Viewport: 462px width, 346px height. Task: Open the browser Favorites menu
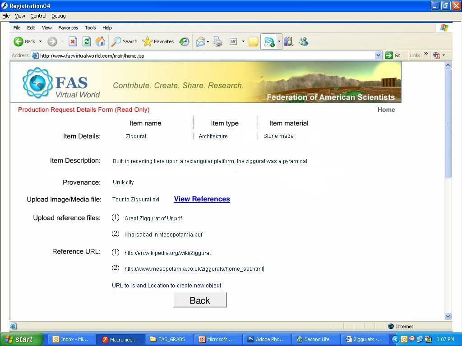[x=68, y=27]
